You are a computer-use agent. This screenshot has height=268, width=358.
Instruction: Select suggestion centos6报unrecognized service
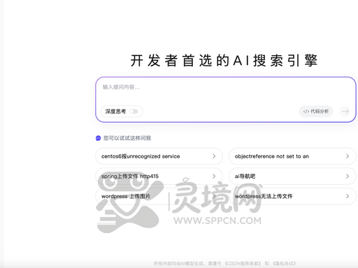159,156
